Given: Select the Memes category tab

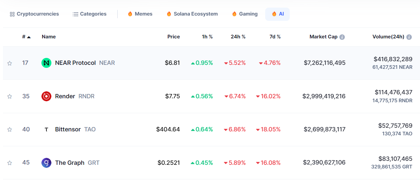Looking at the screenshot, I should point(140,14).
